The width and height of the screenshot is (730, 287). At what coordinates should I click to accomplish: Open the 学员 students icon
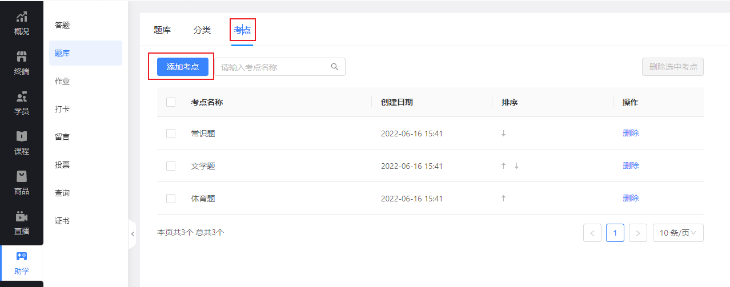tap(22, 96)
